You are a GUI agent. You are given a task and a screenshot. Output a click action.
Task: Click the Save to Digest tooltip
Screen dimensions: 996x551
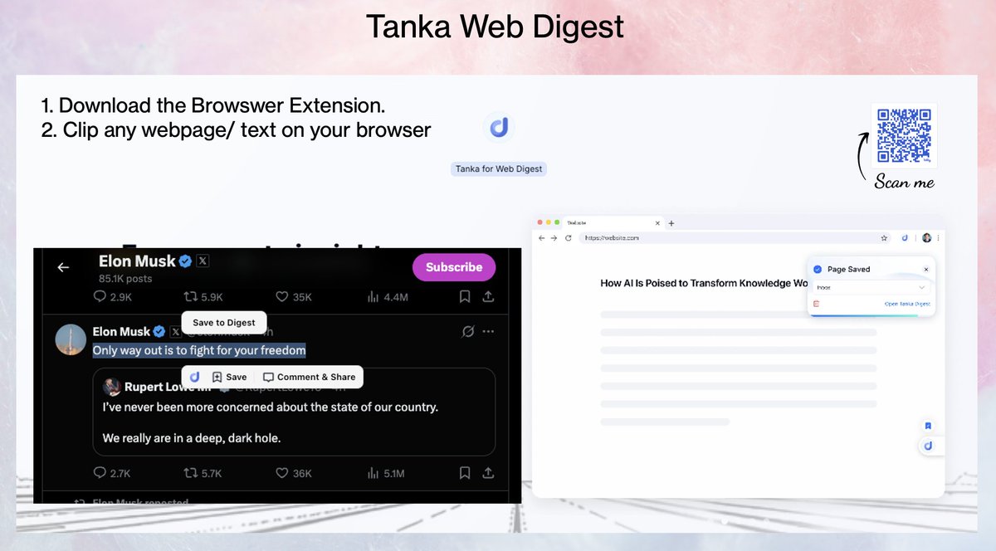224,322
